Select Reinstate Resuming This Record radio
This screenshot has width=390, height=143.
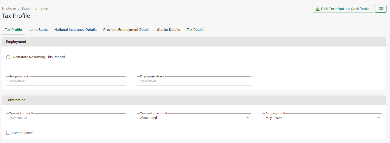click(x=8, y=57)
